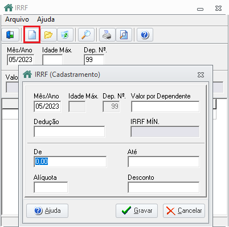Click the Alíquota input field
The image size is (229, 227).
(51, 187)
